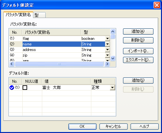Click the row number (1) for flag
Screen dimensions: 162x133
coord(16,39)
